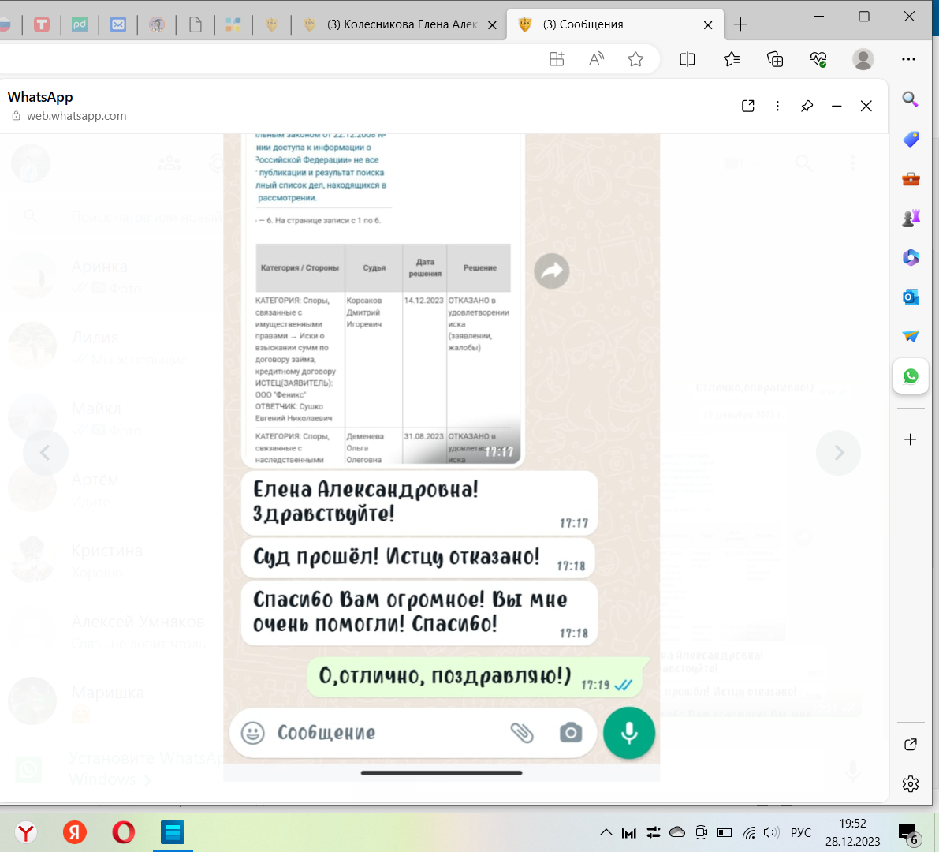
Task: Open the emoji picker in the message bar
Action: click(x=252, y=733)
